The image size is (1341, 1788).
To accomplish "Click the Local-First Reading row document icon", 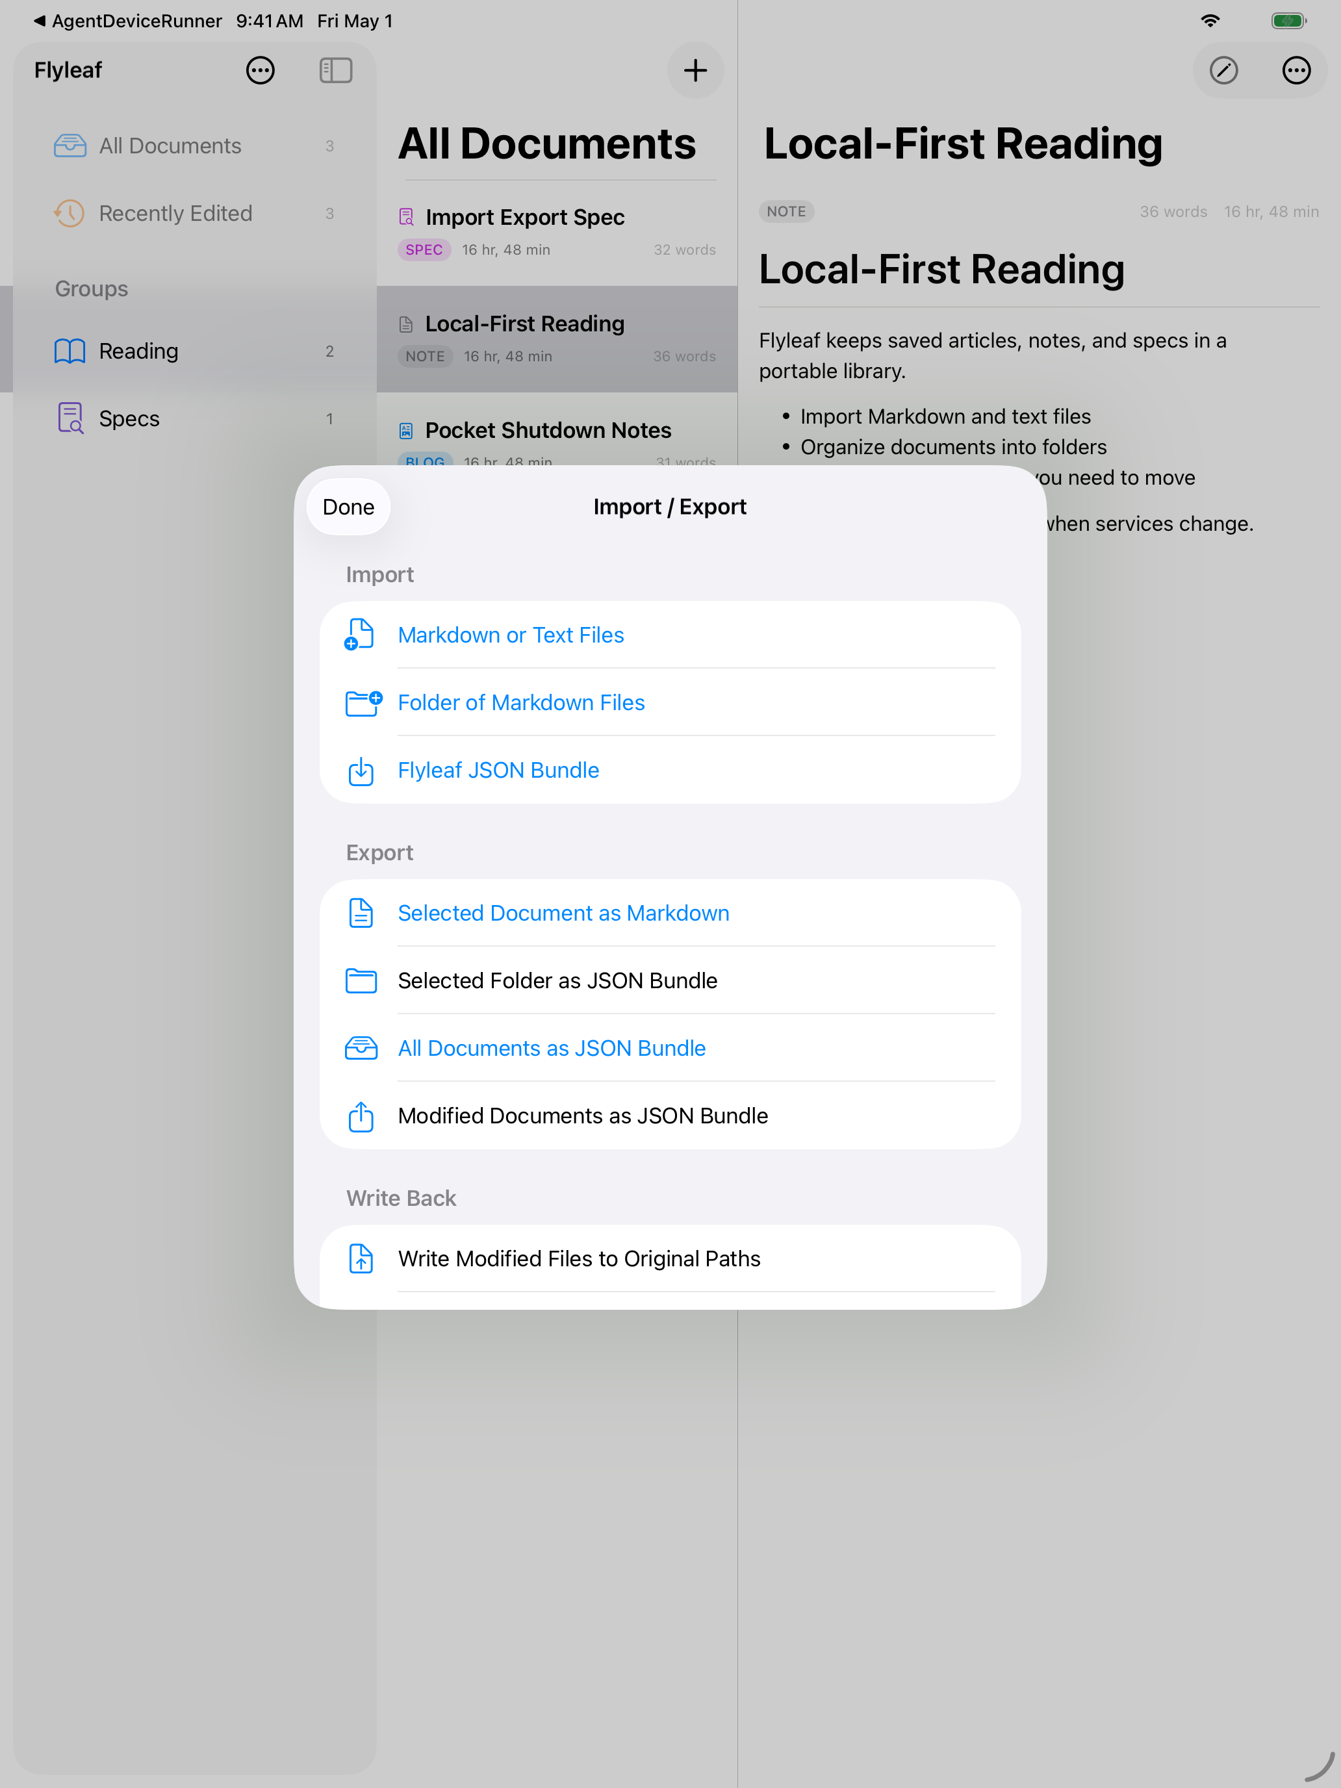I will click(406, 325).
